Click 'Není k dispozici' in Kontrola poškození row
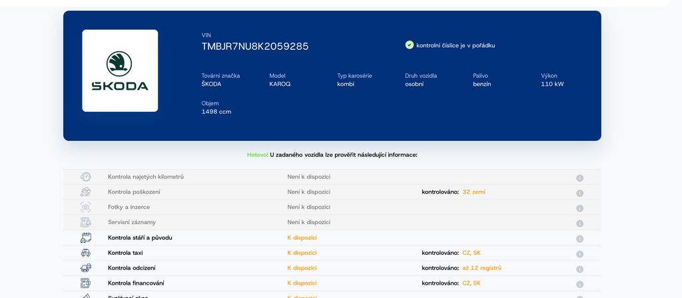 (x=309, y=192)
